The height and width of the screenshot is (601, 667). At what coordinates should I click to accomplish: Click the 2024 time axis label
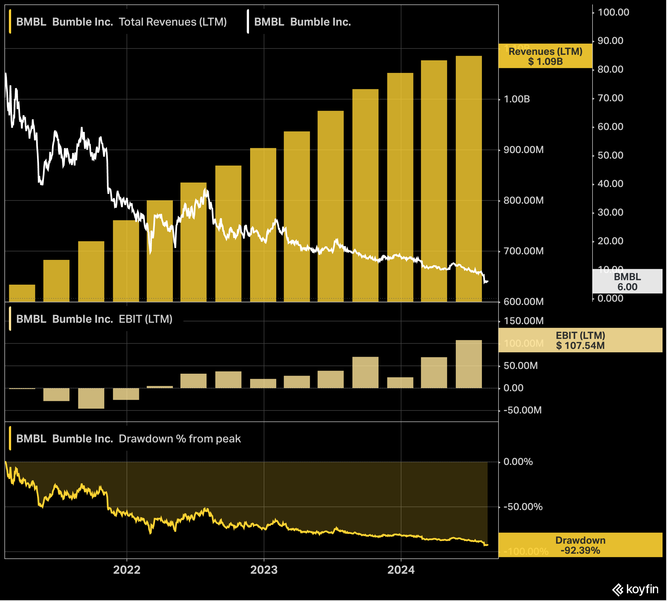pyautogui.click(x=401, y=570)
